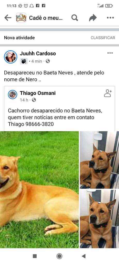Open bottom right dog photo

[99, 219]
